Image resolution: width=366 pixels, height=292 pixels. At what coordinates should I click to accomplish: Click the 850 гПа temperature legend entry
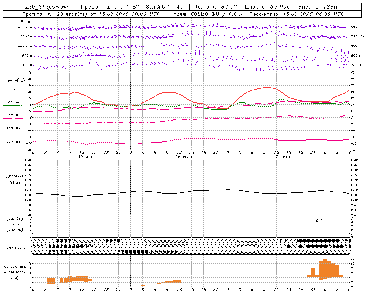pyautogui.click(x=13, y=115)
